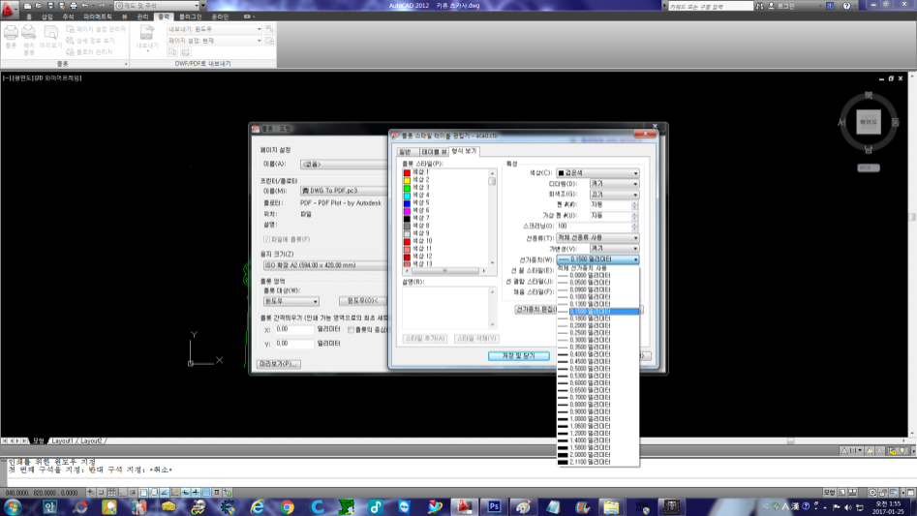Open the Adaptive (가변성) dropdown

614,249
